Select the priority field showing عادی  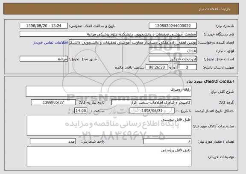(173, 51)
